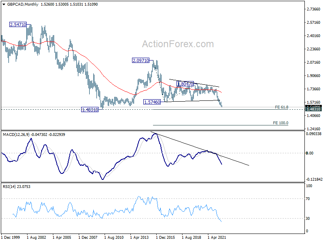Click the MACD 0.00 zero-level label

310,153
